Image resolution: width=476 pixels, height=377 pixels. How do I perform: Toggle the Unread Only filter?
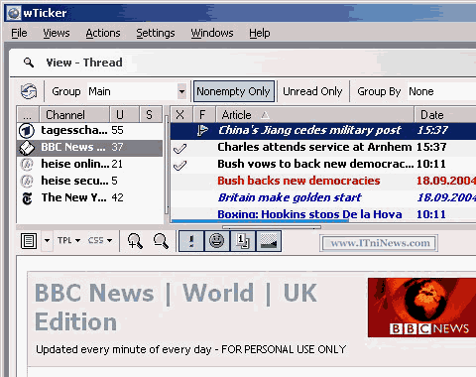(312, 91)
